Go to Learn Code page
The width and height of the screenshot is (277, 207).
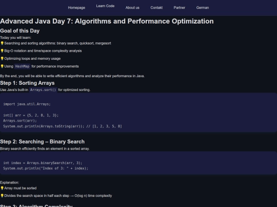tap(105, 6)
